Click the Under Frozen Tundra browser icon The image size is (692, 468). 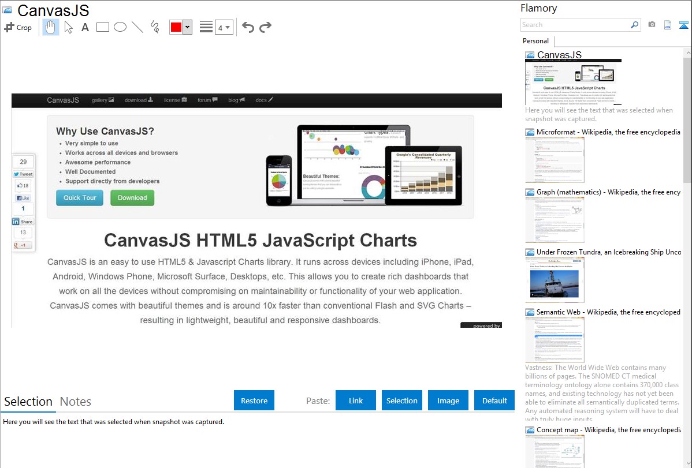coord(530,252)
